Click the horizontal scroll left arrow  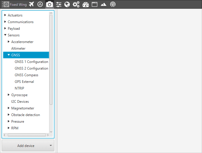(x=5, y=135)
